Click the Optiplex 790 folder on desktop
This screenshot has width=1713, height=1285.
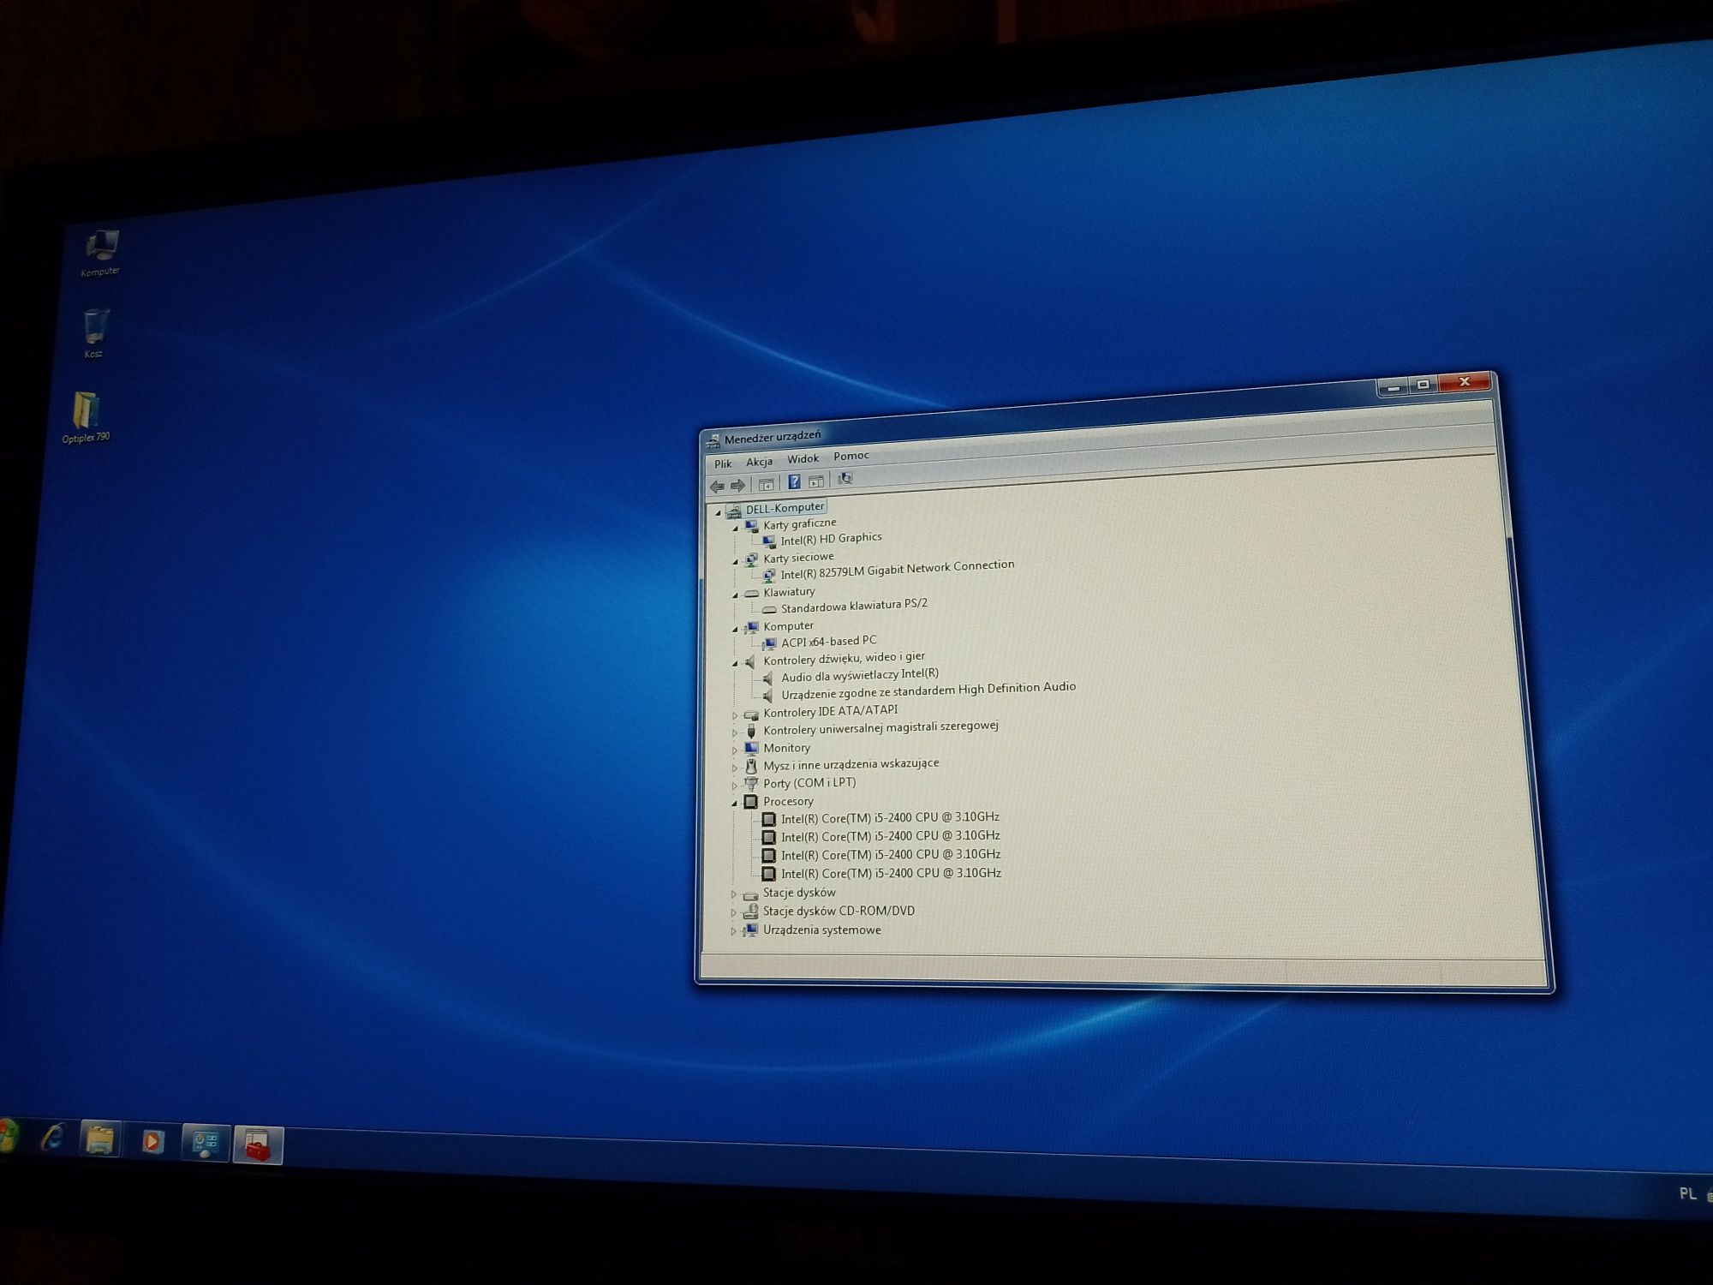pos(86,417)
